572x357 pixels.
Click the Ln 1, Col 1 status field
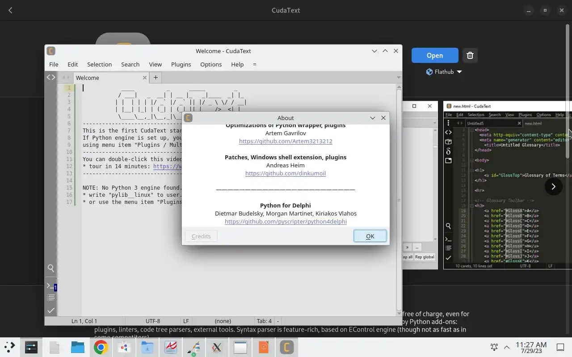[x=84, y=321]
